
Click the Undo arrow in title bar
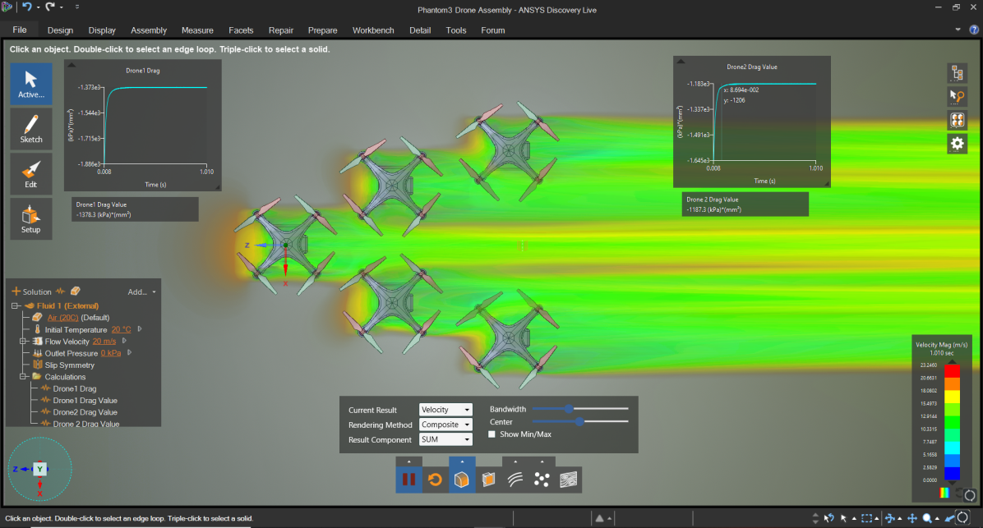(x=27, y=7)
